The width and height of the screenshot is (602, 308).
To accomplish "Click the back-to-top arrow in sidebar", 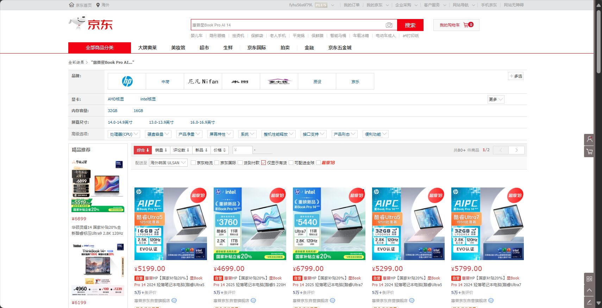I will click(589, 290).
